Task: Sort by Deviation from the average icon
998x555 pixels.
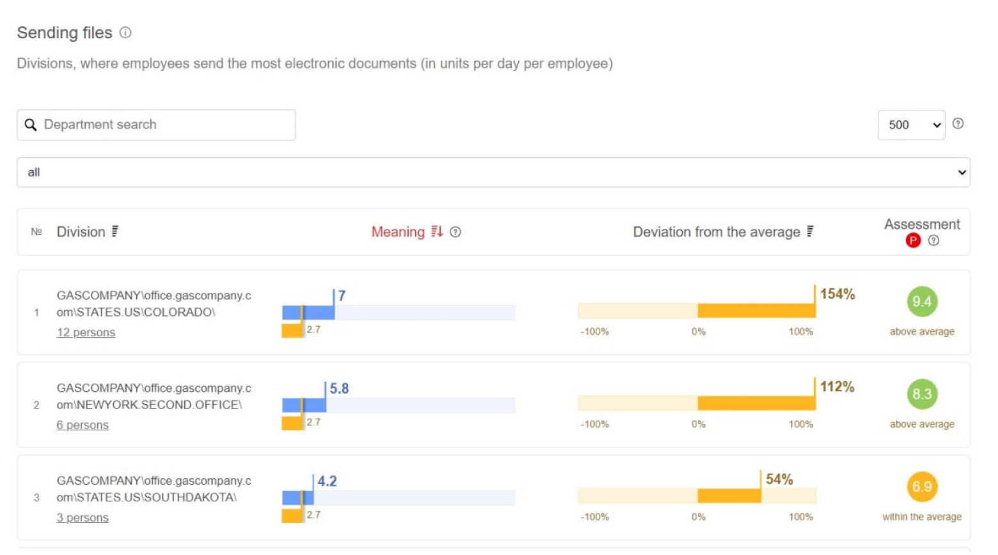Action: coord(811,231)
